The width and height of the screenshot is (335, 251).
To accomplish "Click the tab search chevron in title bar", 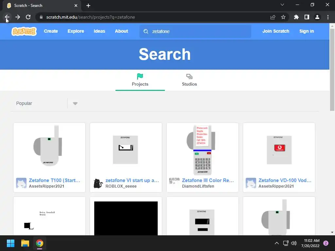I will 282,5.
